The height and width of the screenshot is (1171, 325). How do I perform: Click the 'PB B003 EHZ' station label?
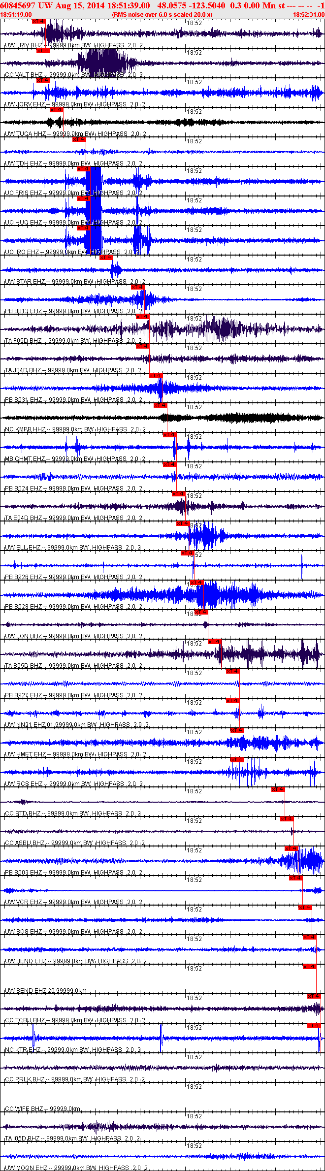[x=24, y=873]
